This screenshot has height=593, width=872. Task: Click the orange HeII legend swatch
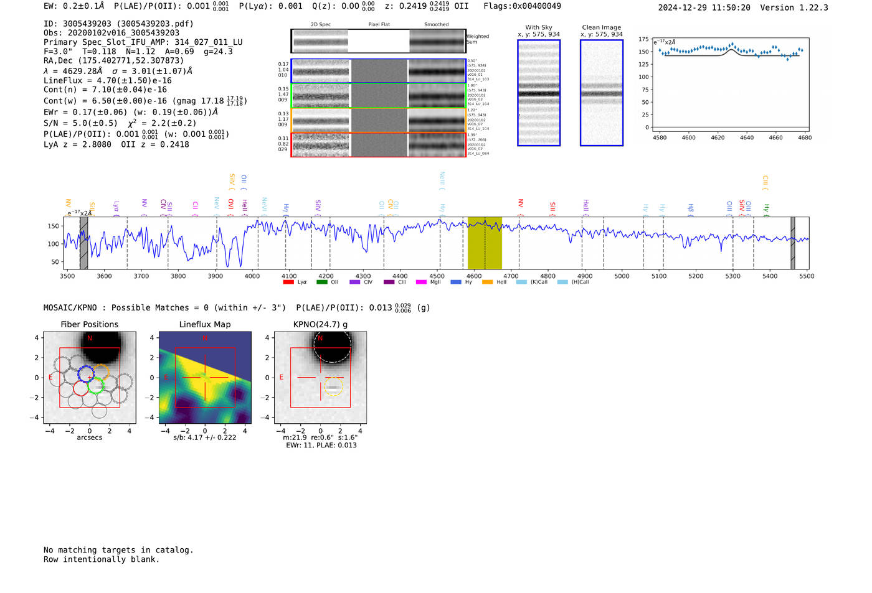487,282
